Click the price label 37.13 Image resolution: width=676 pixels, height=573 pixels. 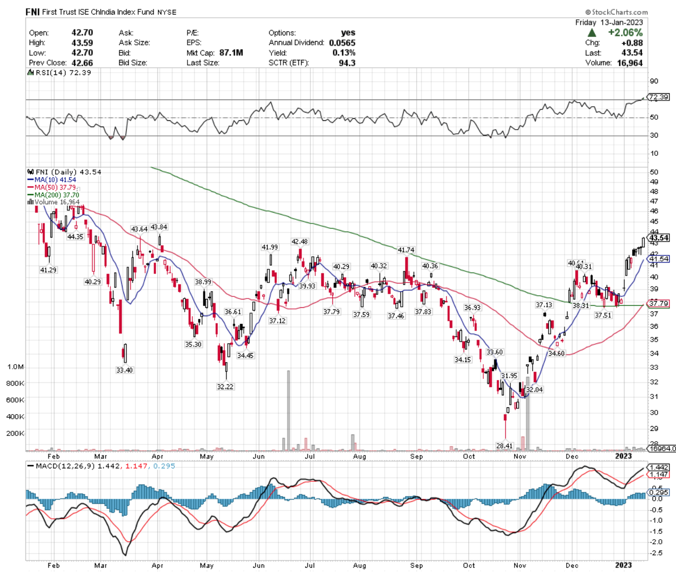click(x=544, y=305)
